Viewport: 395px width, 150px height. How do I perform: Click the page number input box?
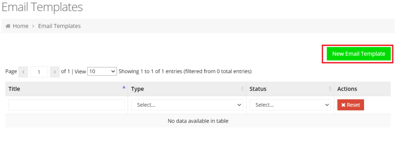pyautogui.click(x=39, y=72)
